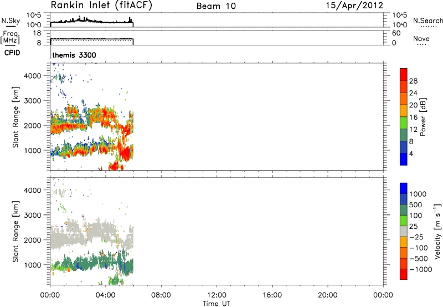Click the themis 3300 mode text
The image size is (443, 307).
(x=74, y=55)
